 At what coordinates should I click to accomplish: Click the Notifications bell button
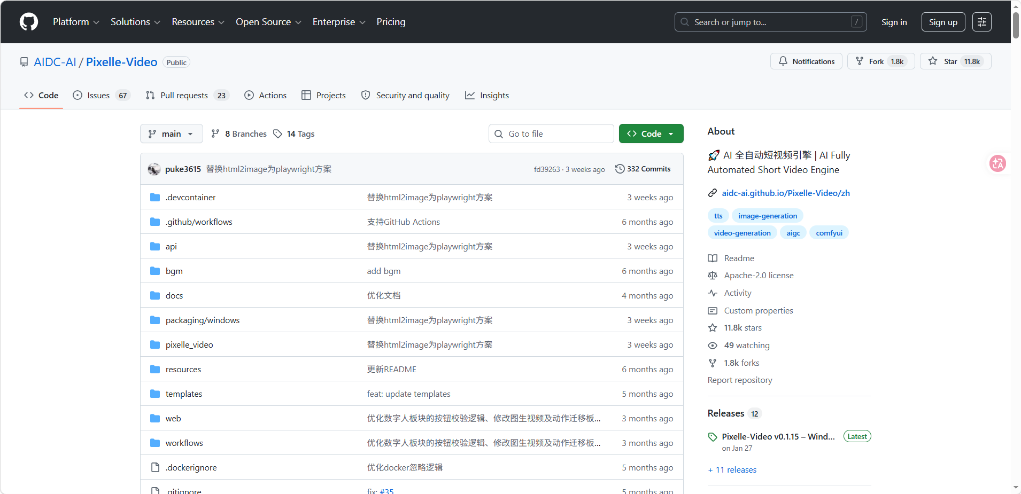[806, 61]
